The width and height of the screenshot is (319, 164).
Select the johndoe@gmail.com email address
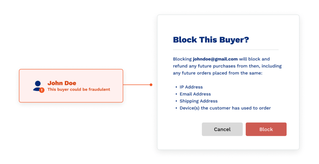coord(215,59)
